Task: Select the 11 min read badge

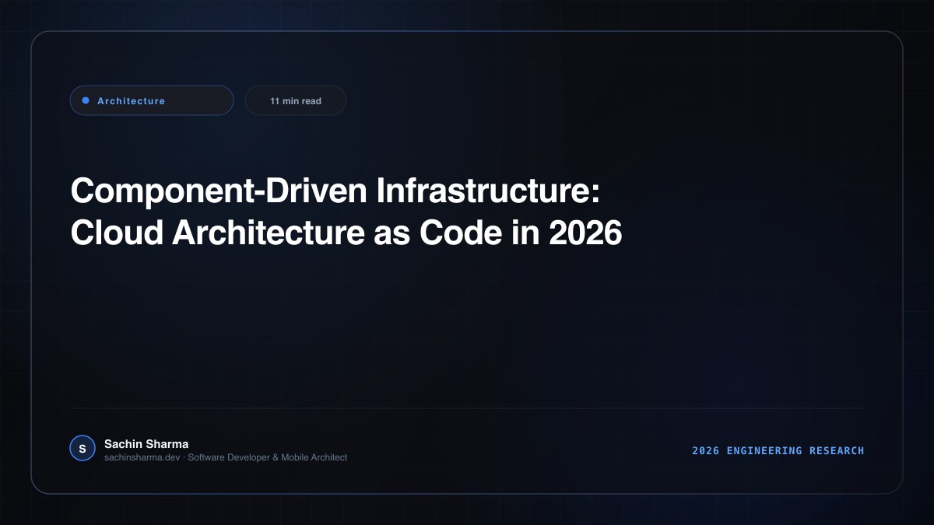Action: (x=296, y=100)
